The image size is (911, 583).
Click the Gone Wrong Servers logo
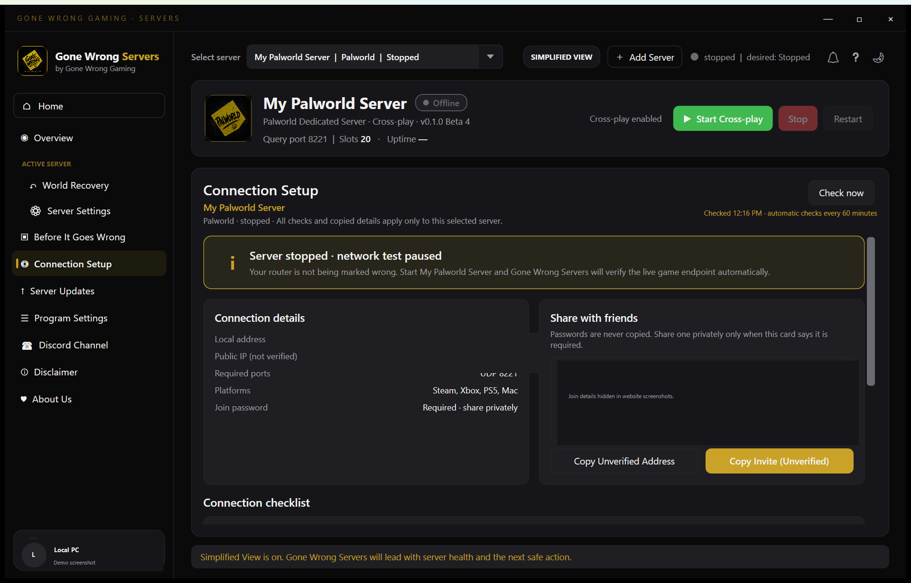pyautogui.click(x=32, y=61)
